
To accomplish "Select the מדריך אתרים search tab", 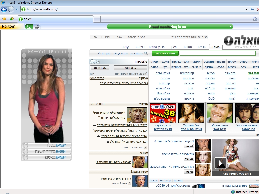I will (157, 47).
